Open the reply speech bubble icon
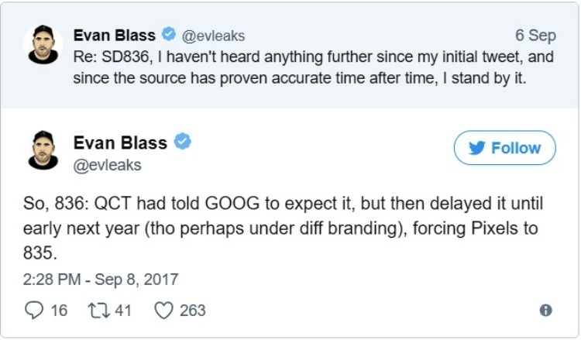The width and height of the screenshot is (581, 340). pos(34,311)
